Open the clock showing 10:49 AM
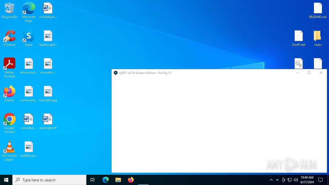The height and width of the screenshot is (185, 329). 307,180
